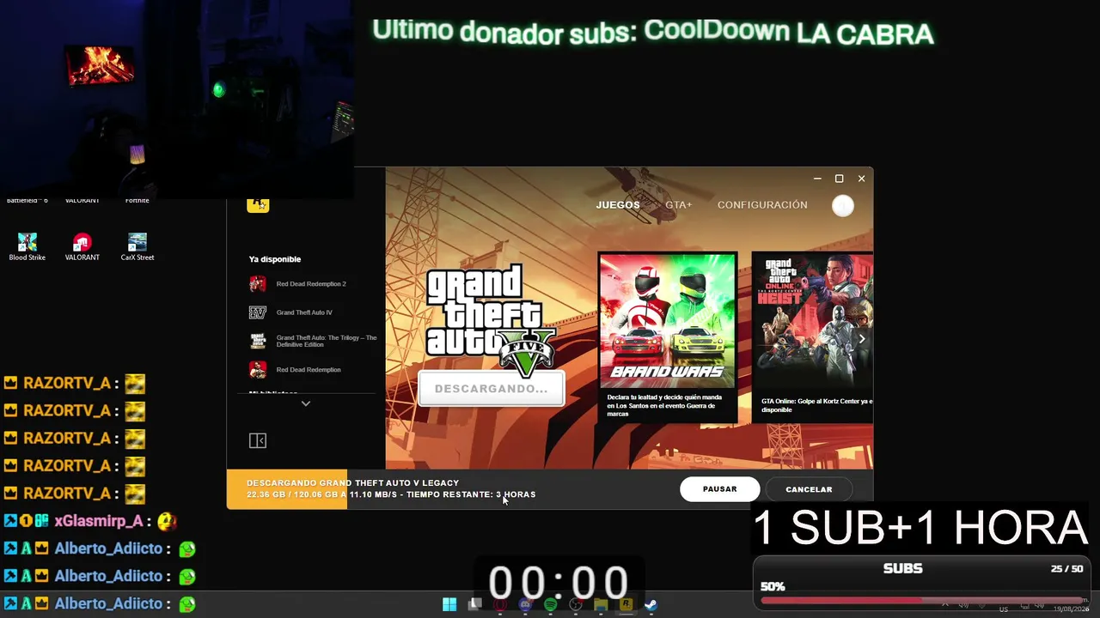Viewport: 1100px width, 618px height.
Task: Select Red Dead Redemption 2 text in list
Action: tap(311, 284)
